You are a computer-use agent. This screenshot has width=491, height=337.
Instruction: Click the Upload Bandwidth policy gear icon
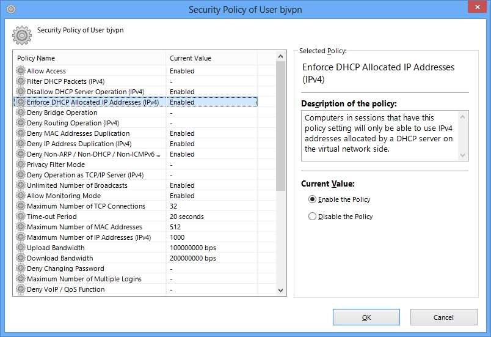(21, 247)
